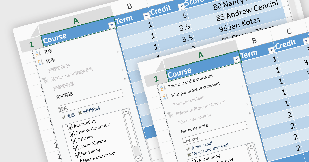Select 按颜色排序 menu entry

point(59,67)
